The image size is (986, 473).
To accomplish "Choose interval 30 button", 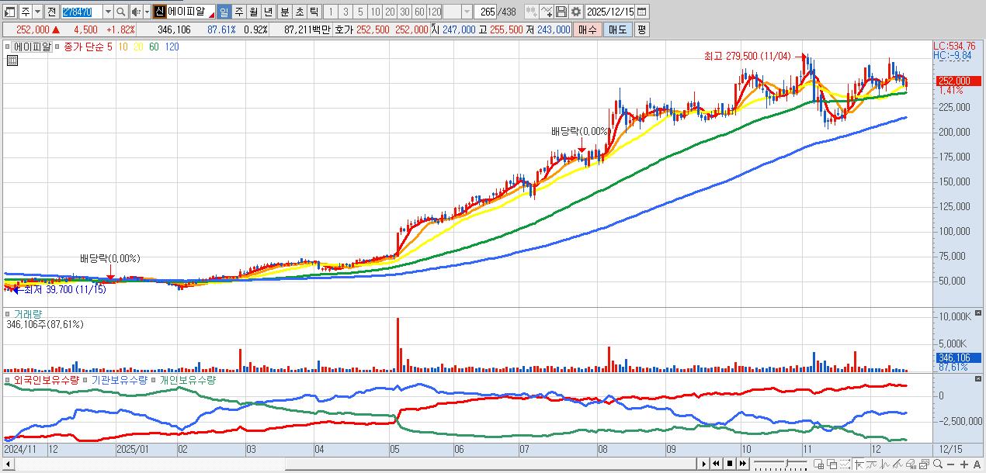I will [x=404, y=12].
